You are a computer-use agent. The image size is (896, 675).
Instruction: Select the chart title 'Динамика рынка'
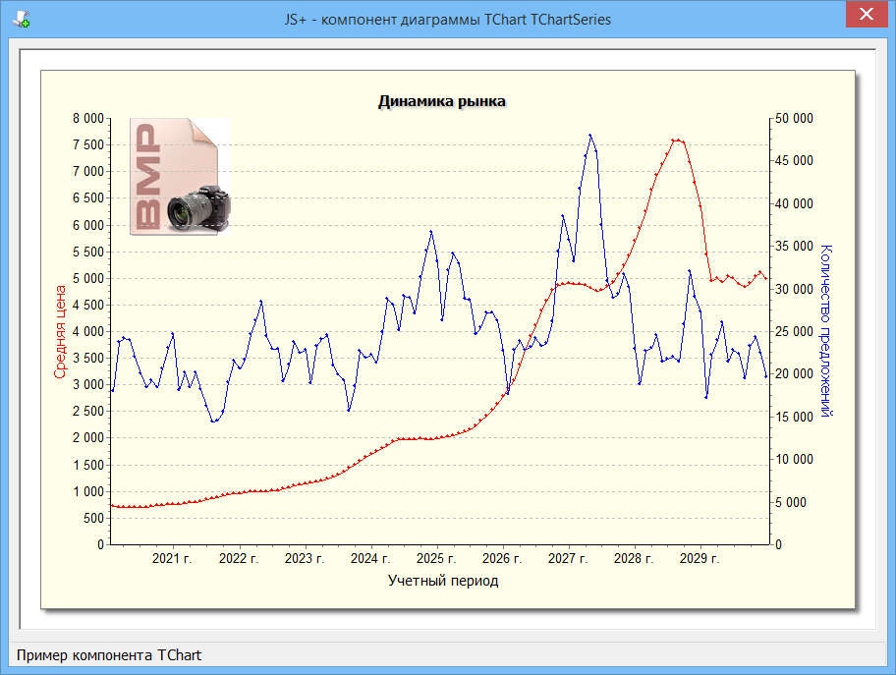[442, 101]
